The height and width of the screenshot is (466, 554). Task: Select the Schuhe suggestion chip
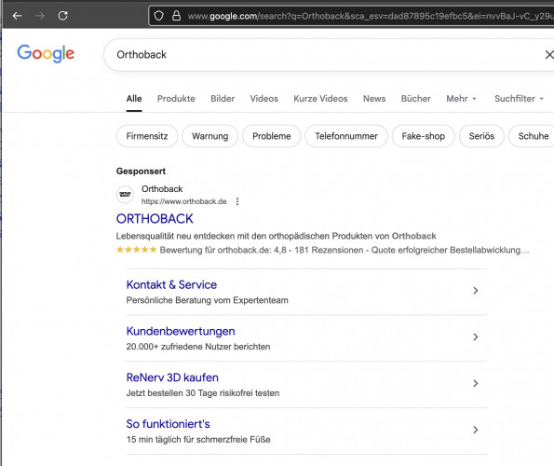coord(532,136)
